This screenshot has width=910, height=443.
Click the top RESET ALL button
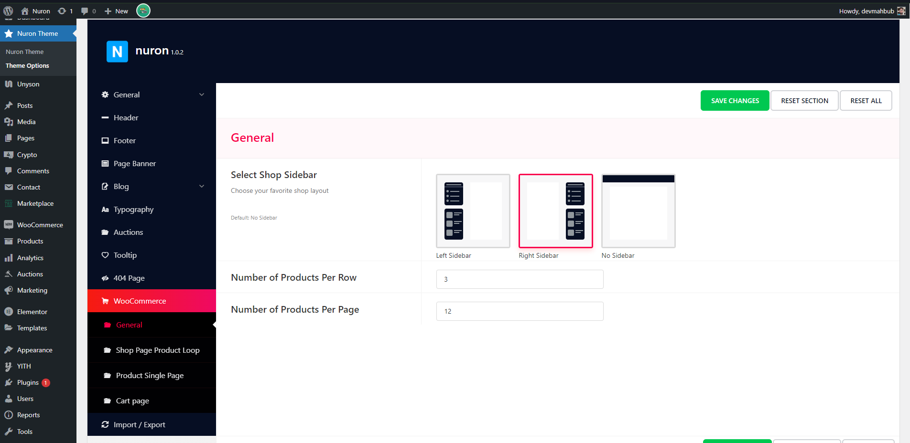pos(866,101)
